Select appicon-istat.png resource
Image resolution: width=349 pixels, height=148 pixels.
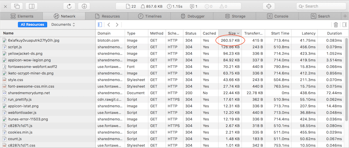[x=172, y=106]
